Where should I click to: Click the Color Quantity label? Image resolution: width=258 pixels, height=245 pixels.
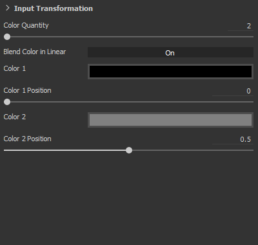tap(26, 25)
